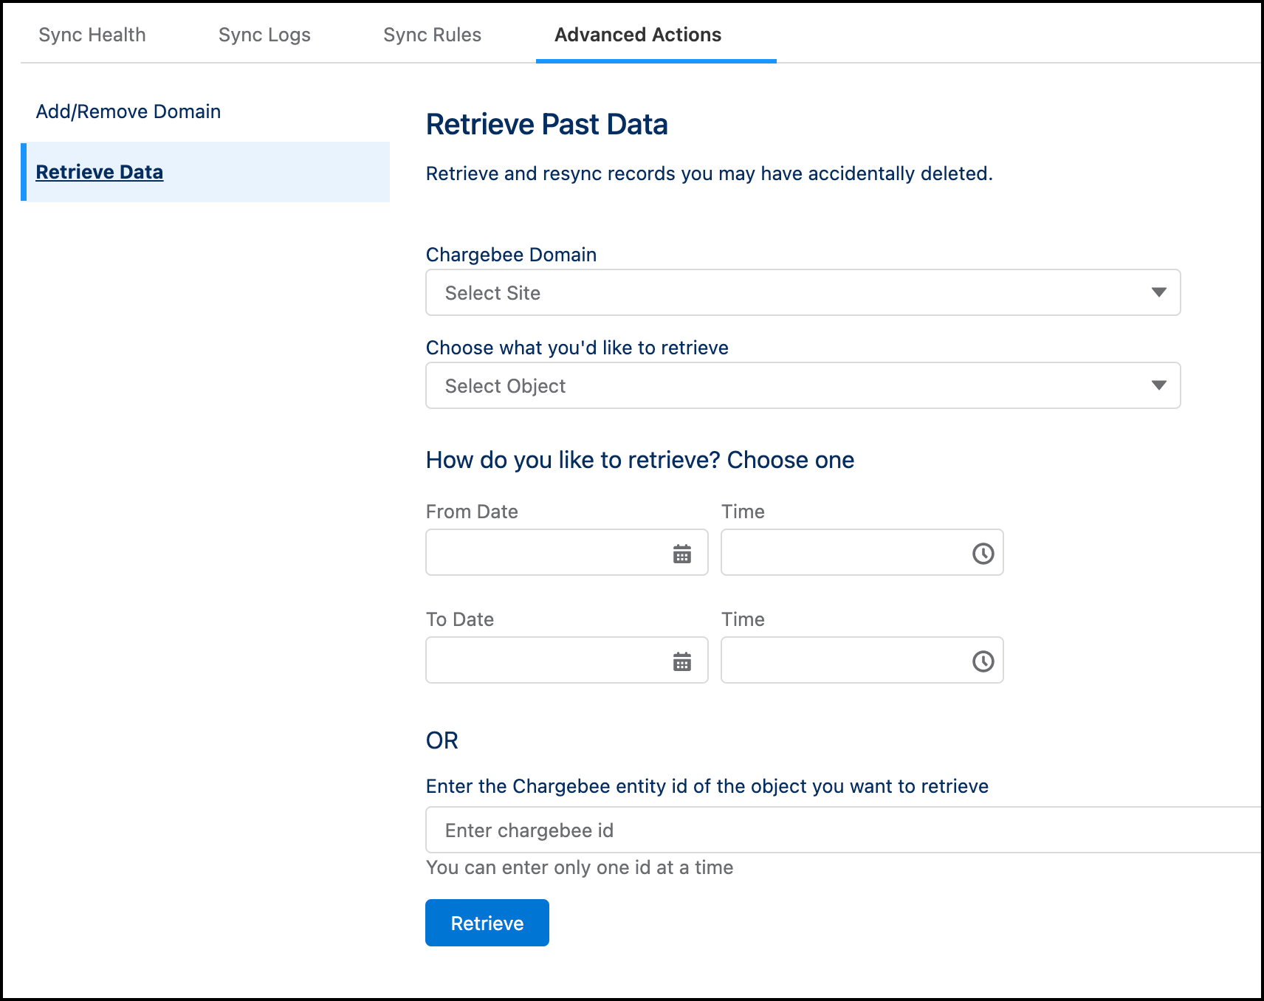Open the Sync Logs tab
The height and width of the screenshot is (1001, 1264).
point(264,35)
